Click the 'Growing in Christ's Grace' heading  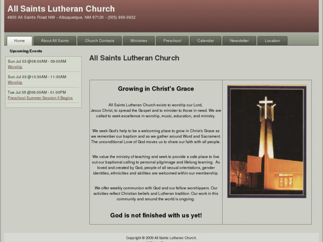point(156,89)
